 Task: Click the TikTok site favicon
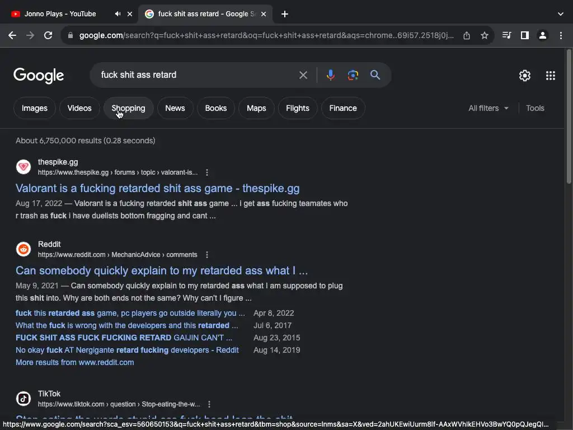coord(24,399)
